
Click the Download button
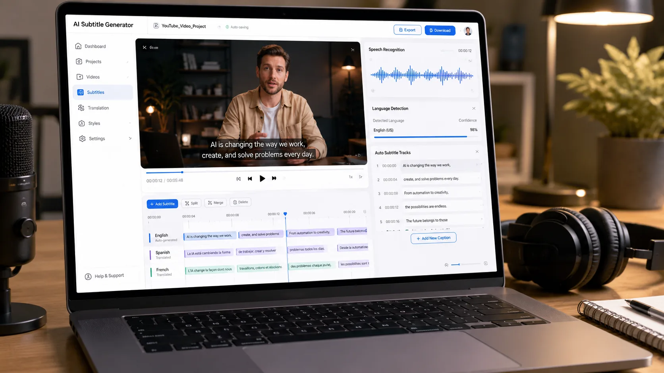440,30
